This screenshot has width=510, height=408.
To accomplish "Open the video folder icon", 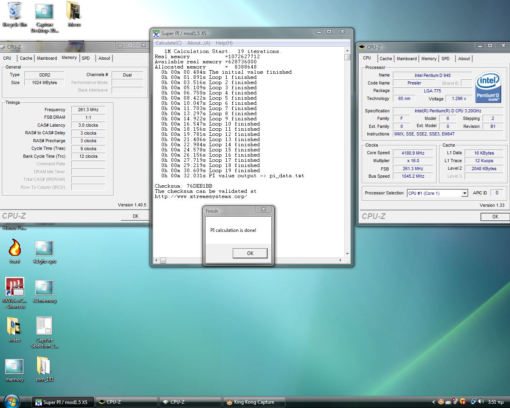I will tap(14, 330).
